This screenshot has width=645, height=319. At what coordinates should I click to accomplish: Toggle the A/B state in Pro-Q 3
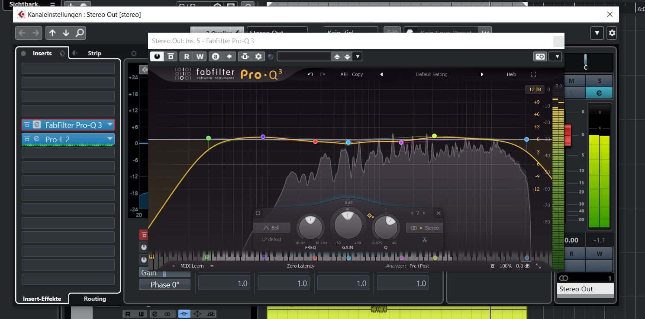tap(344, 74)
